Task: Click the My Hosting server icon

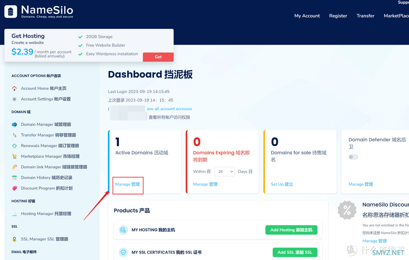Action: coord(123,230)
